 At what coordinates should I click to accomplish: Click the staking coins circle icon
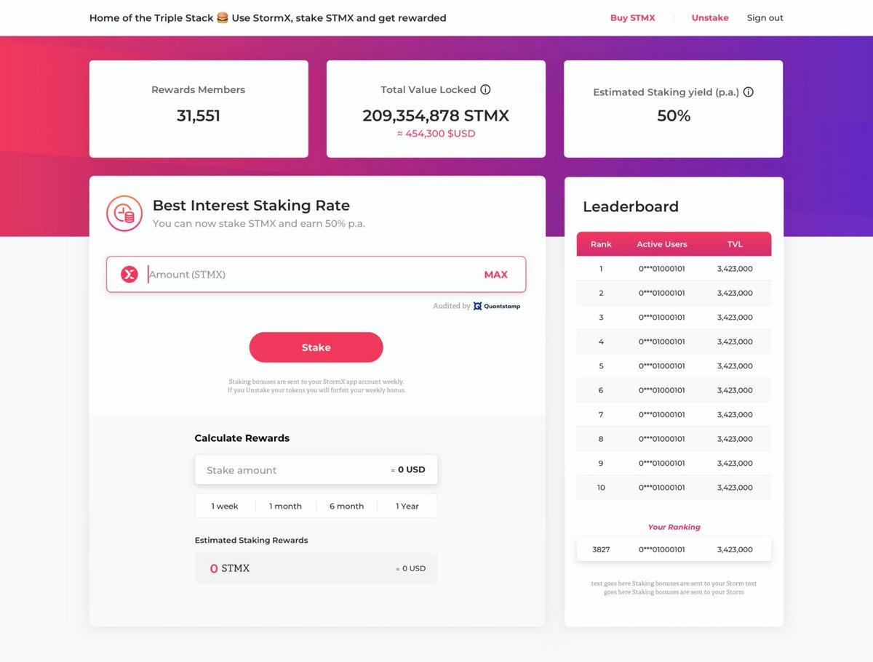(124, 214)
